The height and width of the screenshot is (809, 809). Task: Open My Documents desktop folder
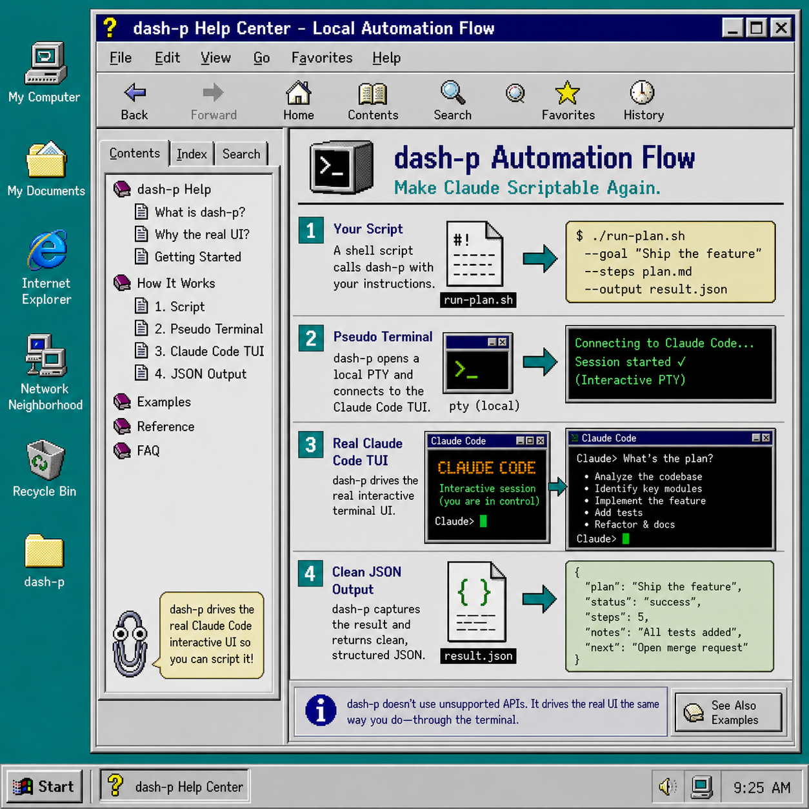[x=46, y=159]
